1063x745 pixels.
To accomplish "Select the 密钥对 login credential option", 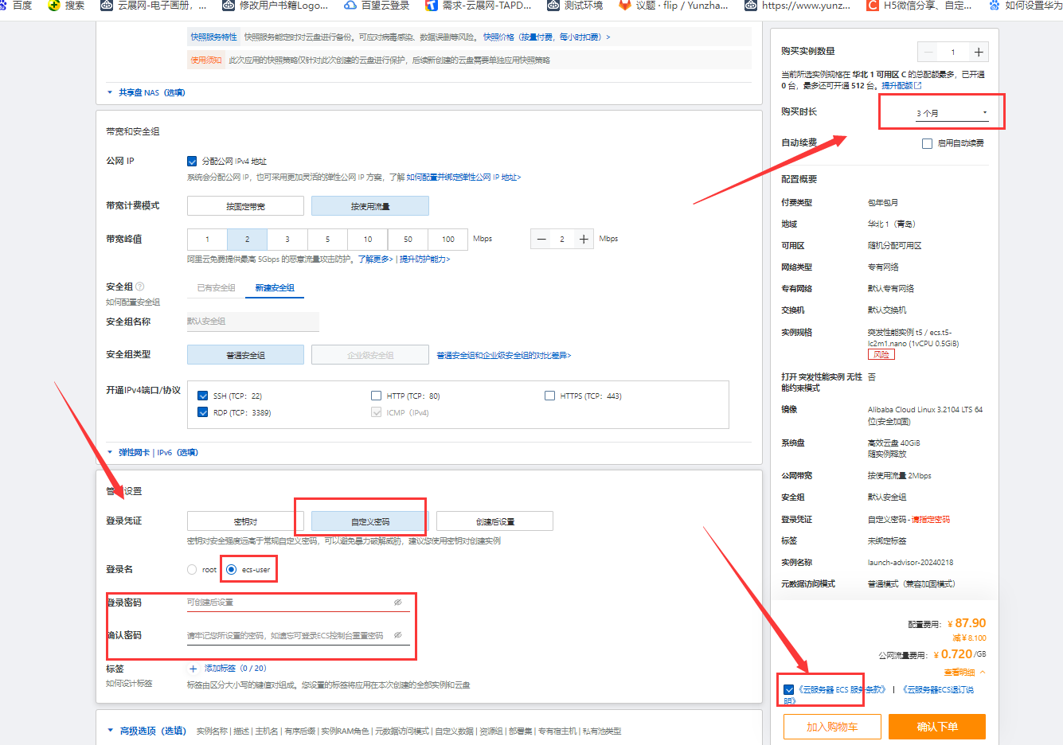I will (245, 521).
